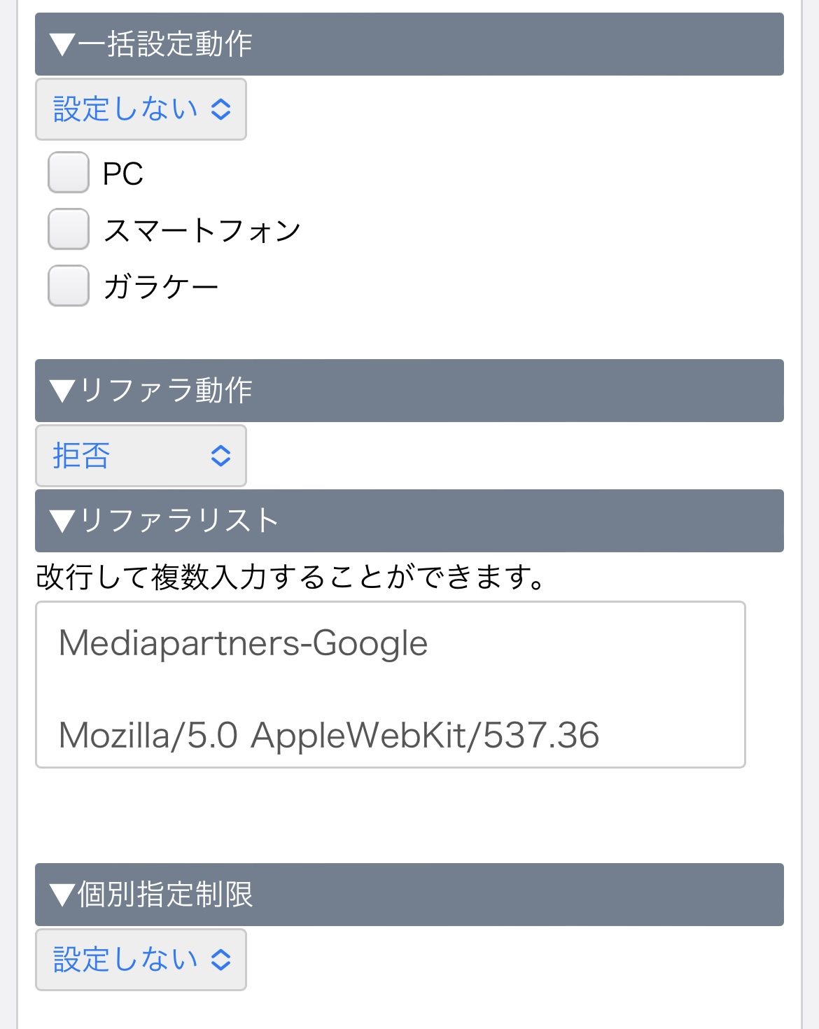The height and width of the screenshot is (1029, 819).
Task: Click the スマートフォン label text
Action: pos(202,230)
